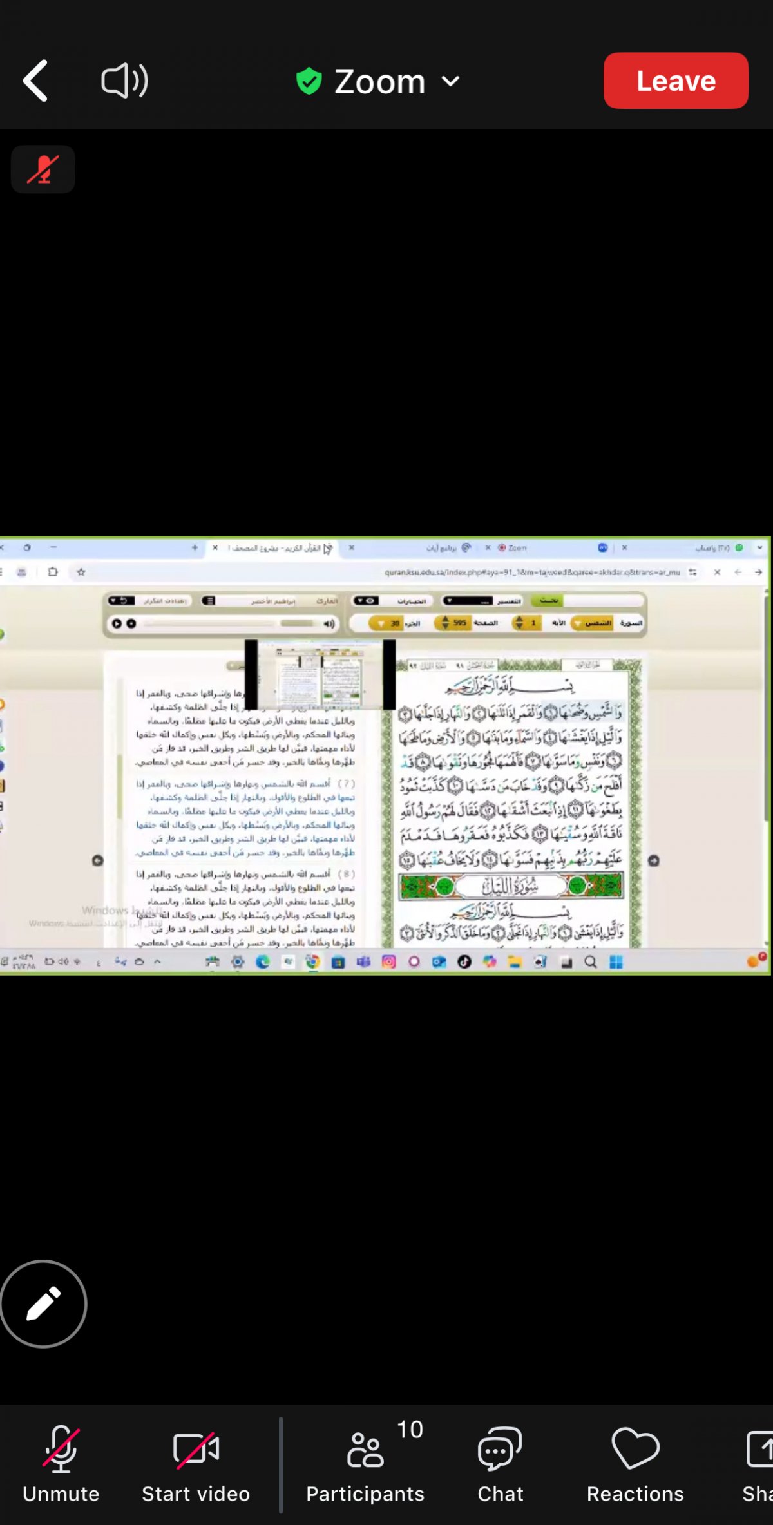Play the recitation audio
This screenshot has width=773, height=1525.
coord(117,623)
